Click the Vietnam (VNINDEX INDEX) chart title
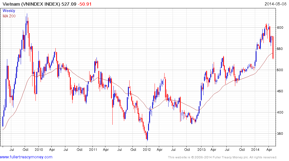The width and height of the screenshot is (289, 161). tap(31, 4)
